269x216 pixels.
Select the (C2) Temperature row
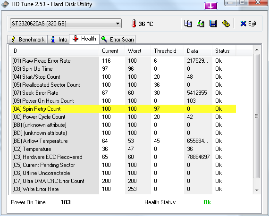[124, 149]
